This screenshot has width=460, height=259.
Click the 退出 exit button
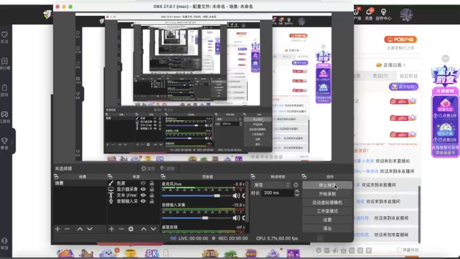click(x=327, y=228)
